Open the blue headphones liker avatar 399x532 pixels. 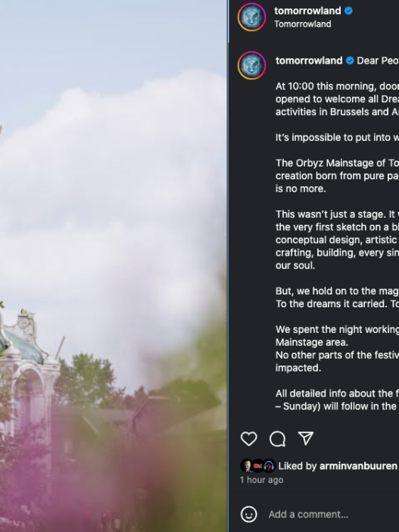(269, 466)
